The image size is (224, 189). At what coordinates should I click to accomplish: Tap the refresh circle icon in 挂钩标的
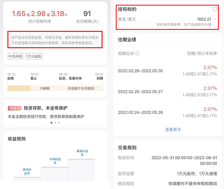point(215,9)
